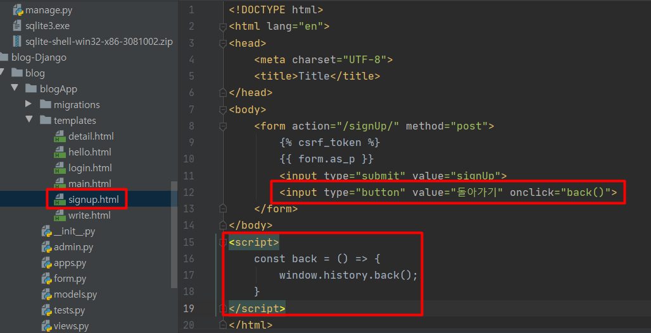Expand the migrations folder arrow
651x333 pixels.
coord(28,104)
